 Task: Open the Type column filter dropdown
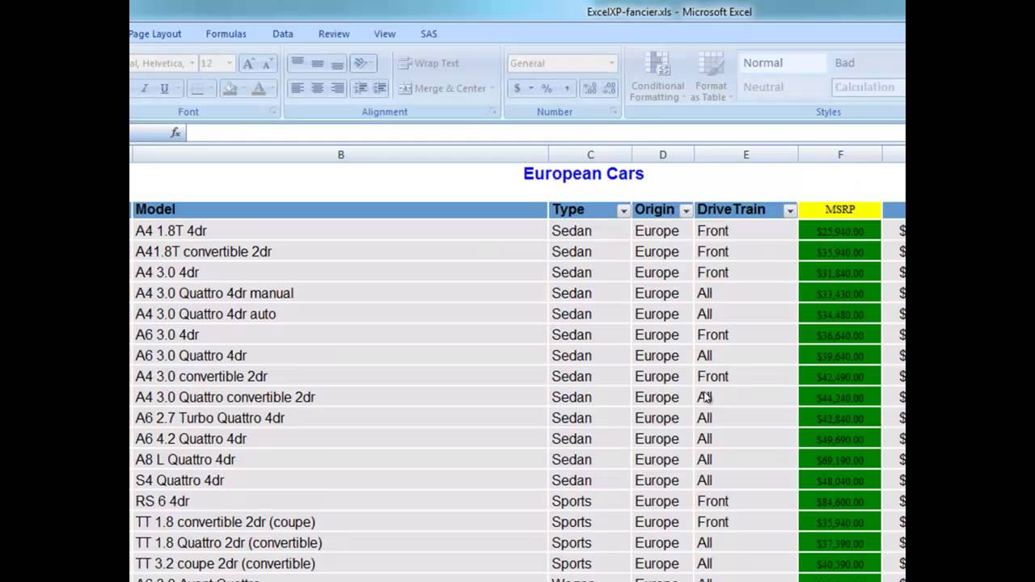tap(623, 210)
